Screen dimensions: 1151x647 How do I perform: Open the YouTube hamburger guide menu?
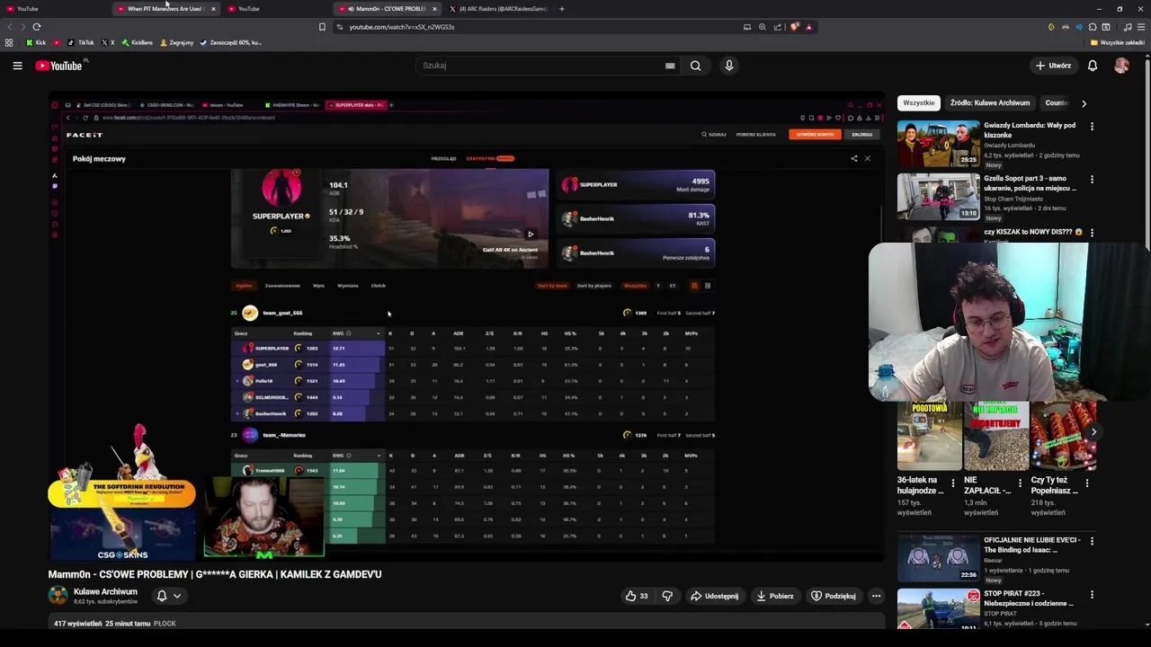point(17,66)
